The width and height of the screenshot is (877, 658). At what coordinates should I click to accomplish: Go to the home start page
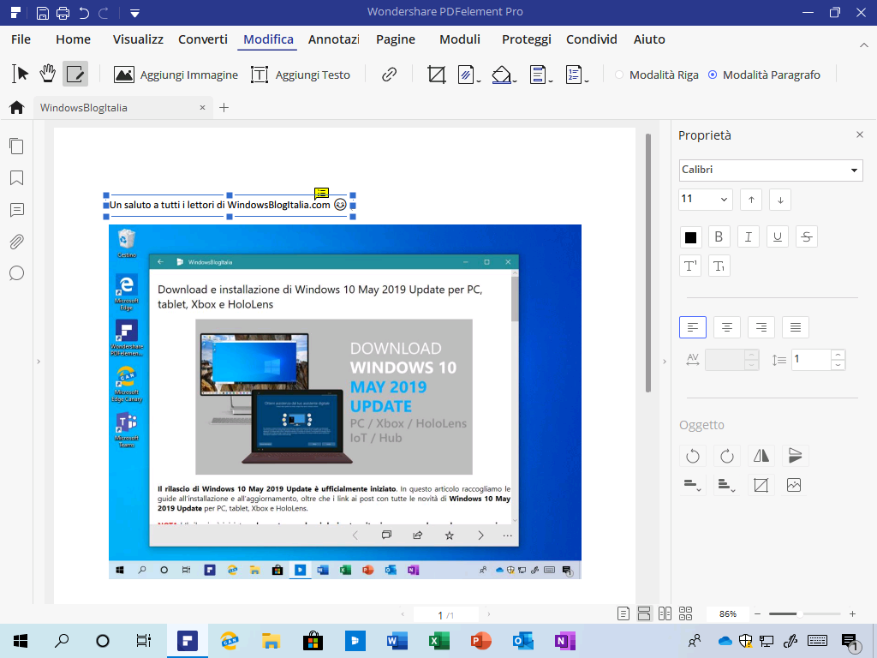point(17,107)
